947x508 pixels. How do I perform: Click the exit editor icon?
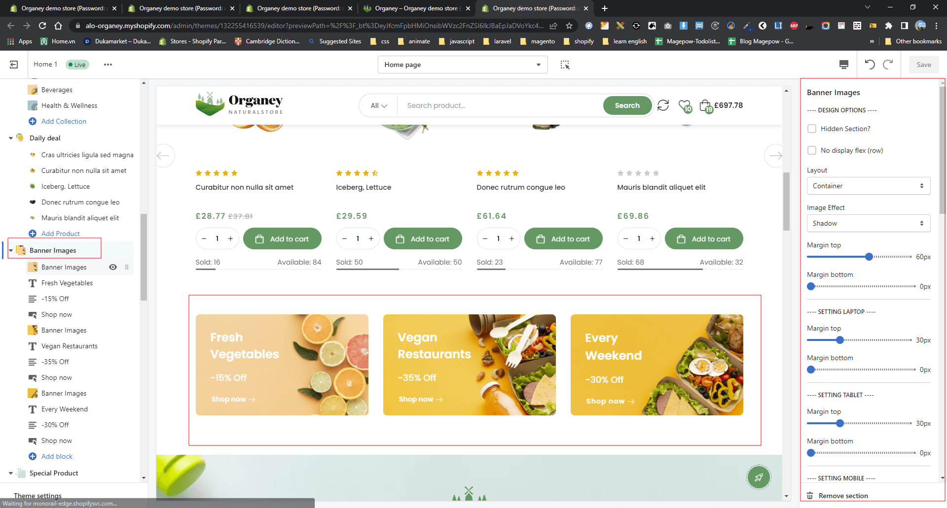(x=14, y=65)
